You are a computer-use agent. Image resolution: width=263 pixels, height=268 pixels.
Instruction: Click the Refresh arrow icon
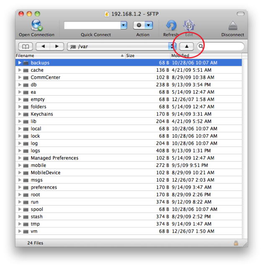(x=171, y=26)
